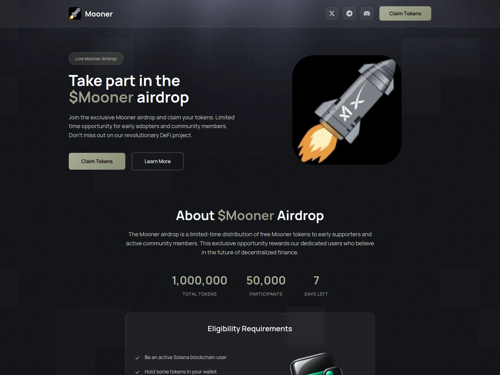The height and width of the screenshot is (375, 500).
Task: Click the Mooner rocket logo icon in header
Action: click(75, 13)
